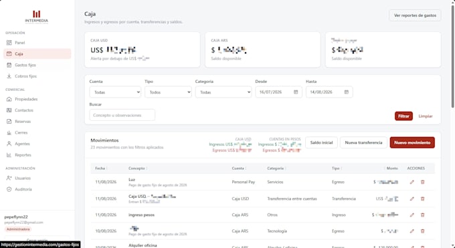Delete the Caja USD transfer row
The width and height of the screenshot is (455, 248).
coord(422,199)
